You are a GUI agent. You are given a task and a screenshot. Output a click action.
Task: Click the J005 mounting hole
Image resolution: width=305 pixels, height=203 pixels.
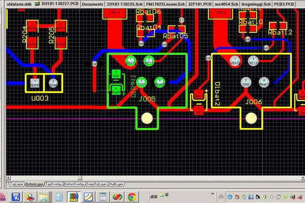pos(147,118)
